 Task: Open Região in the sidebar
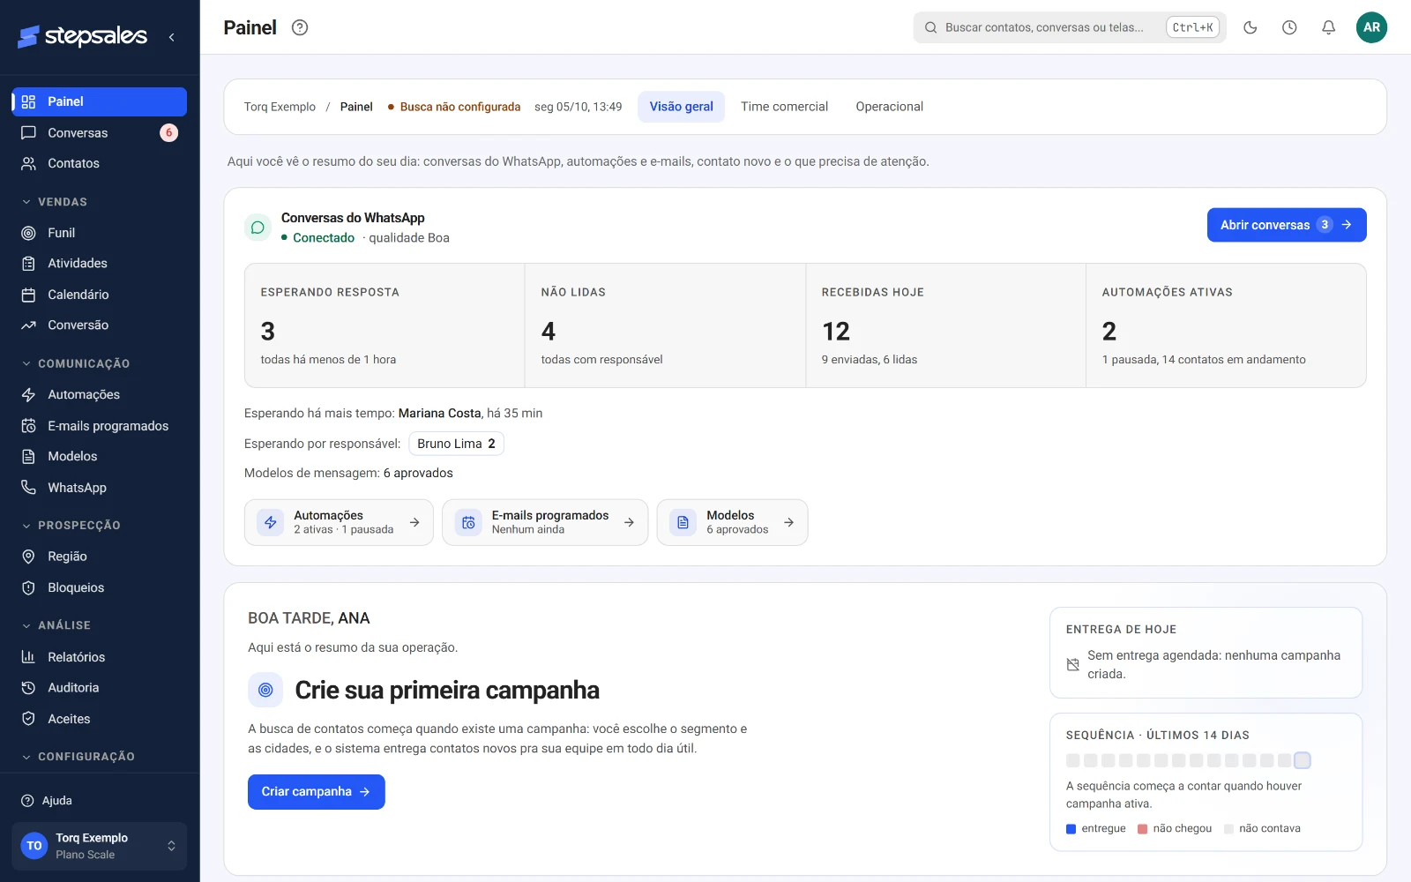click(x=100, y=557)
